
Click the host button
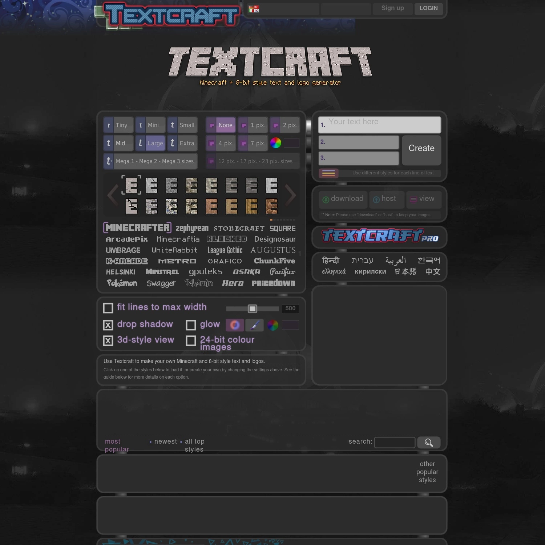click(x=387, y=199)
